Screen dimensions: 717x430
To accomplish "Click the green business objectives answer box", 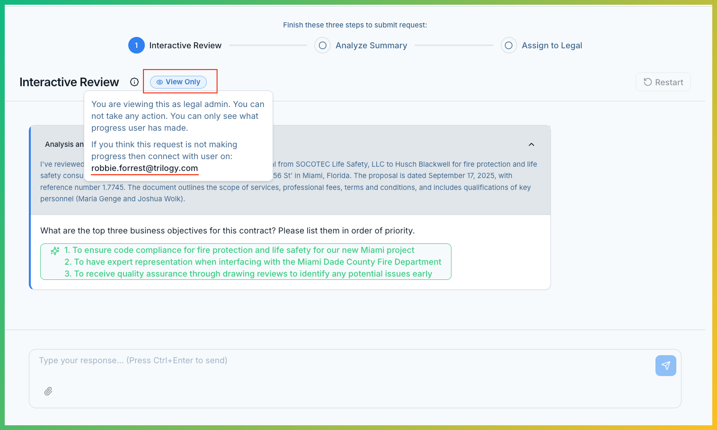I will (x=245, y=261).
